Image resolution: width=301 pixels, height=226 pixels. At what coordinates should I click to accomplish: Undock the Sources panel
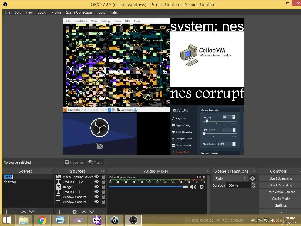click(103, 171)
